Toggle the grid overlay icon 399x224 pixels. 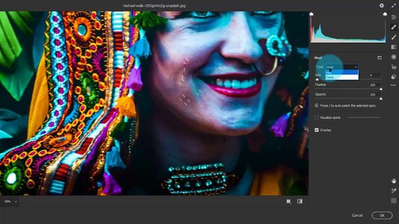(393, 200)
